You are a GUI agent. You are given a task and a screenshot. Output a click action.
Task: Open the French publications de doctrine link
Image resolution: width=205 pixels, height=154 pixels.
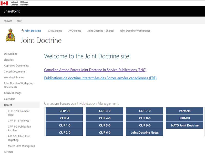[100, 78]
